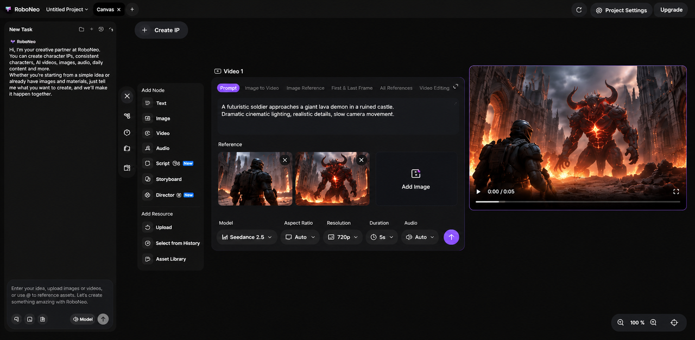Open Project Settings
Viewport: 695px width, 340px height.
point(621,10)
